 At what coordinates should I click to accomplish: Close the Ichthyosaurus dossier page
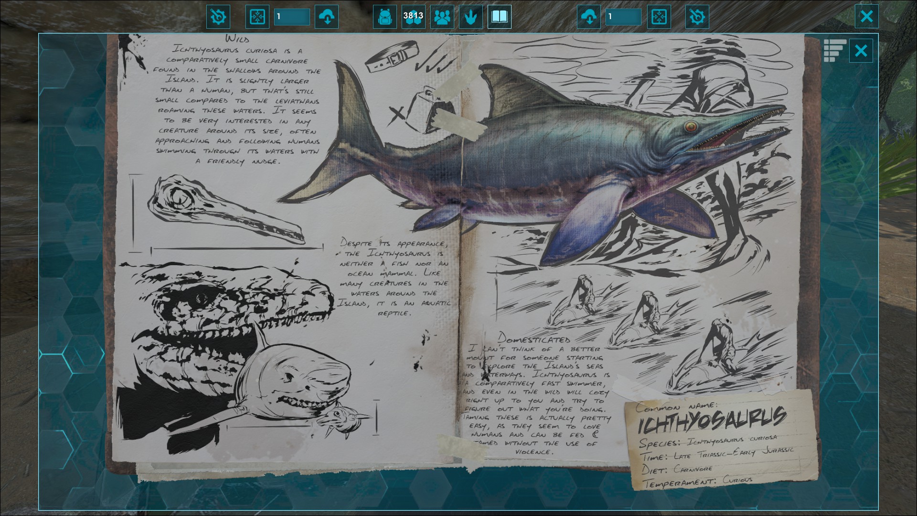pos(861,51)
